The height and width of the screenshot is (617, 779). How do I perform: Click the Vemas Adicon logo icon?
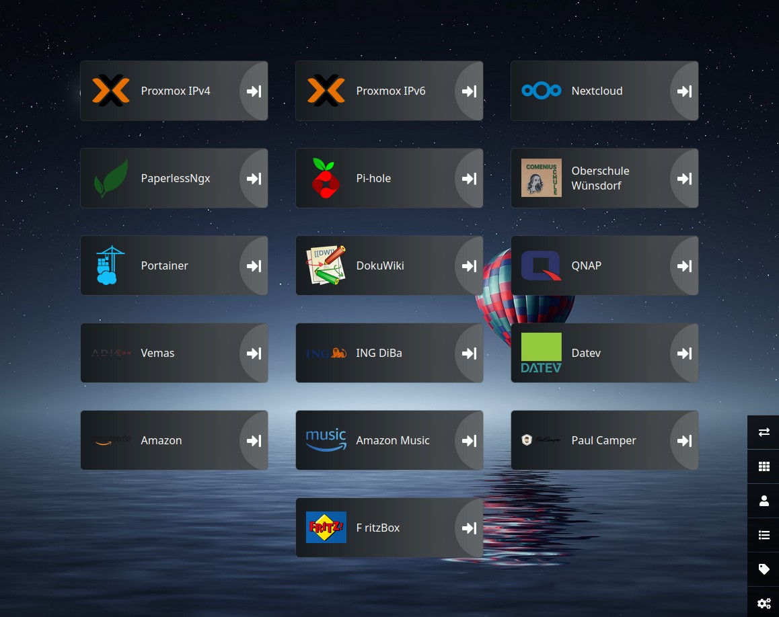click(x=111, y=353)
